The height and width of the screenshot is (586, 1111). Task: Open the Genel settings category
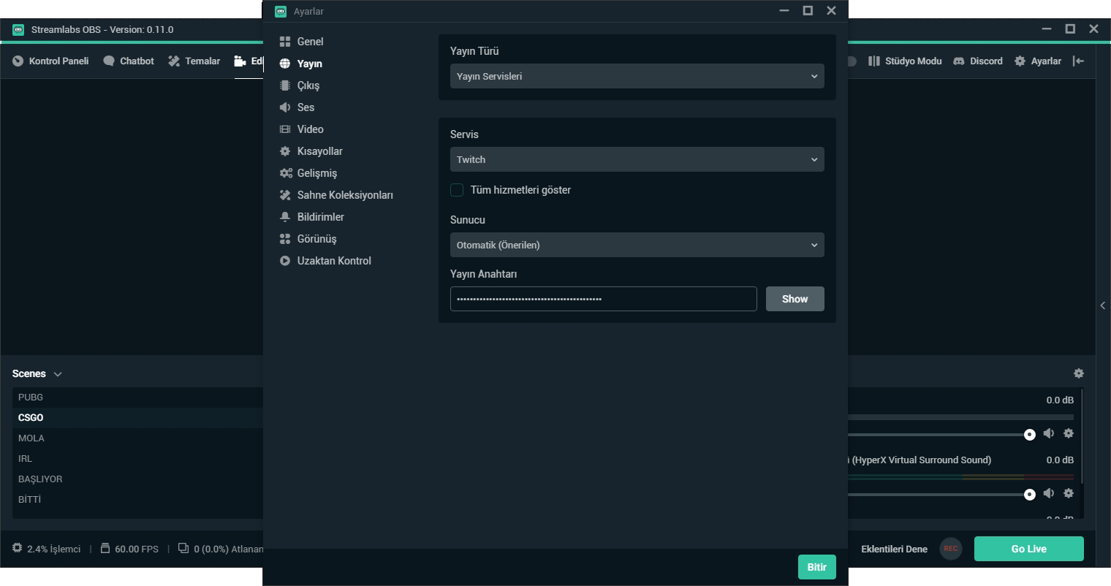301,42
